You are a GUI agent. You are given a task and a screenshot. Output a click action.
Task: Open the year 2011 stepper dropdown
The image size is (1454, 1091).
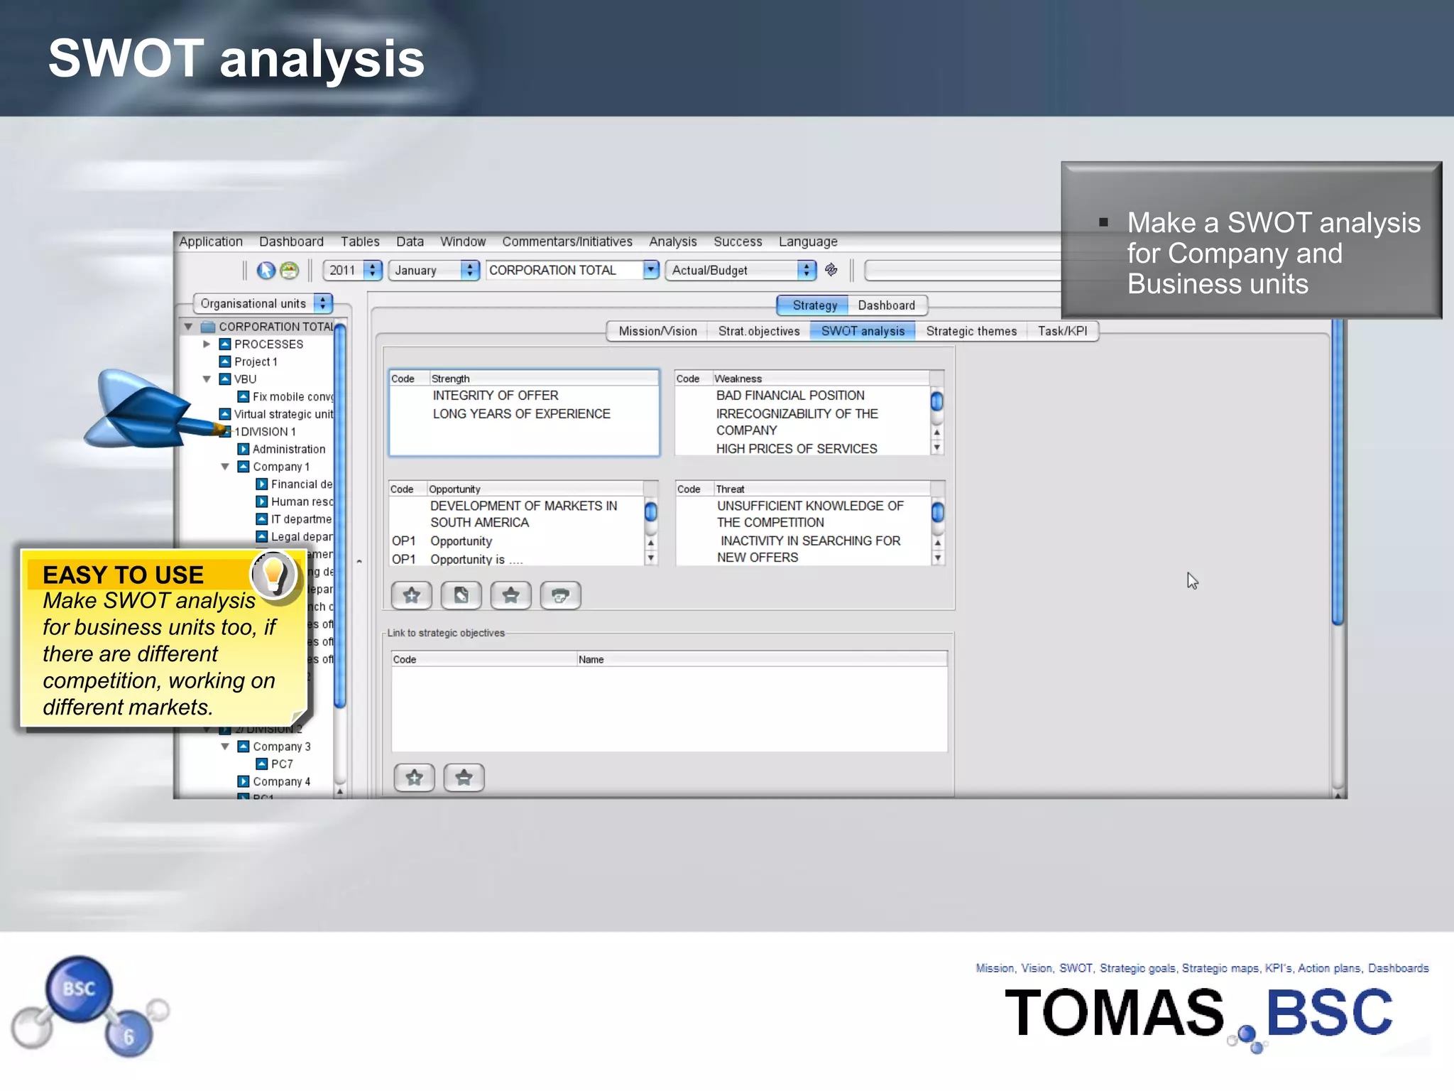[373, 270]
